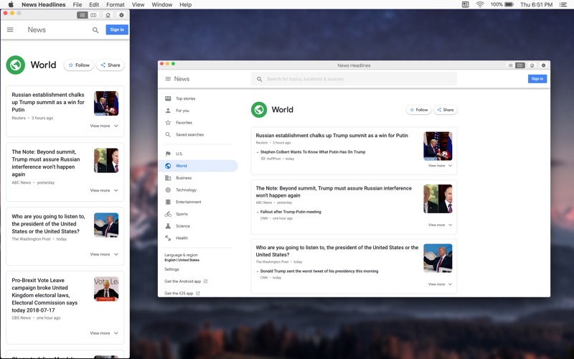The image size is (574, 359).
Task: Open hamburger menu in left narrow window
Action: point(10,29)
